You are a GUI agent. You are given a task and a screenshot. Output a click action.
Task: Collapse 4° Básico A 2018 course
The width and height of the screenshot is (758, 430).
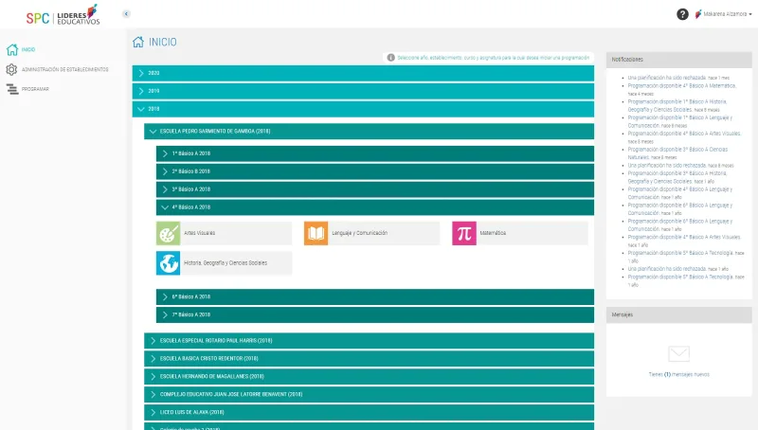pyautogui.click(x=375, y=206)
